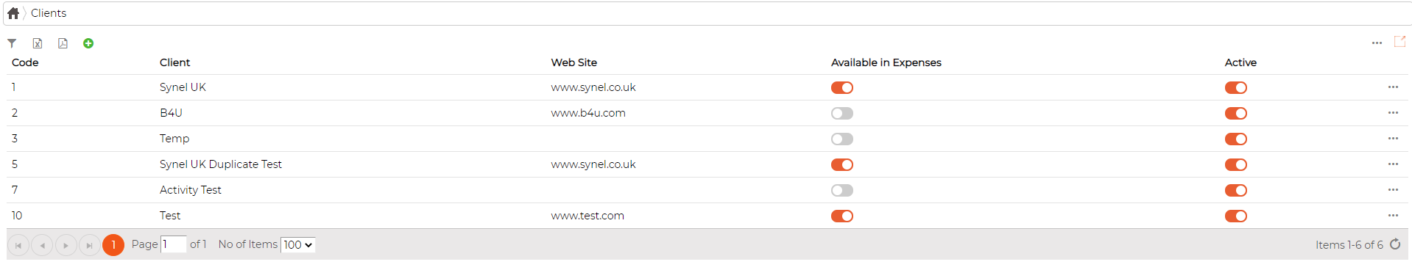The width and height of the screenshot is (1412, 270).
Task: Toggle Available in Expenses for B4U
Action: (842, 113)
